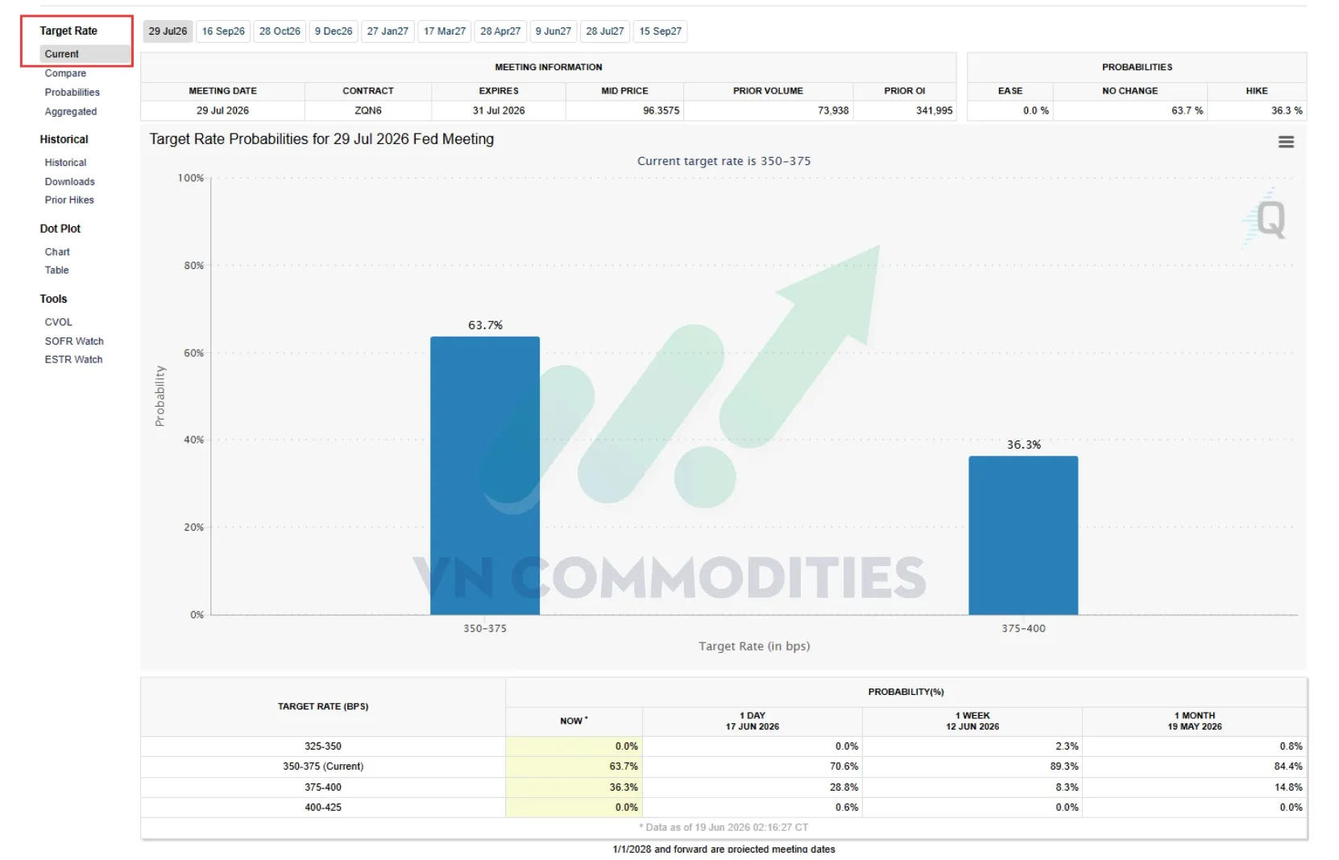1339x860 pixels.
Task: Click the 1 Week value 89.3%
Action: click(1063, 767)
